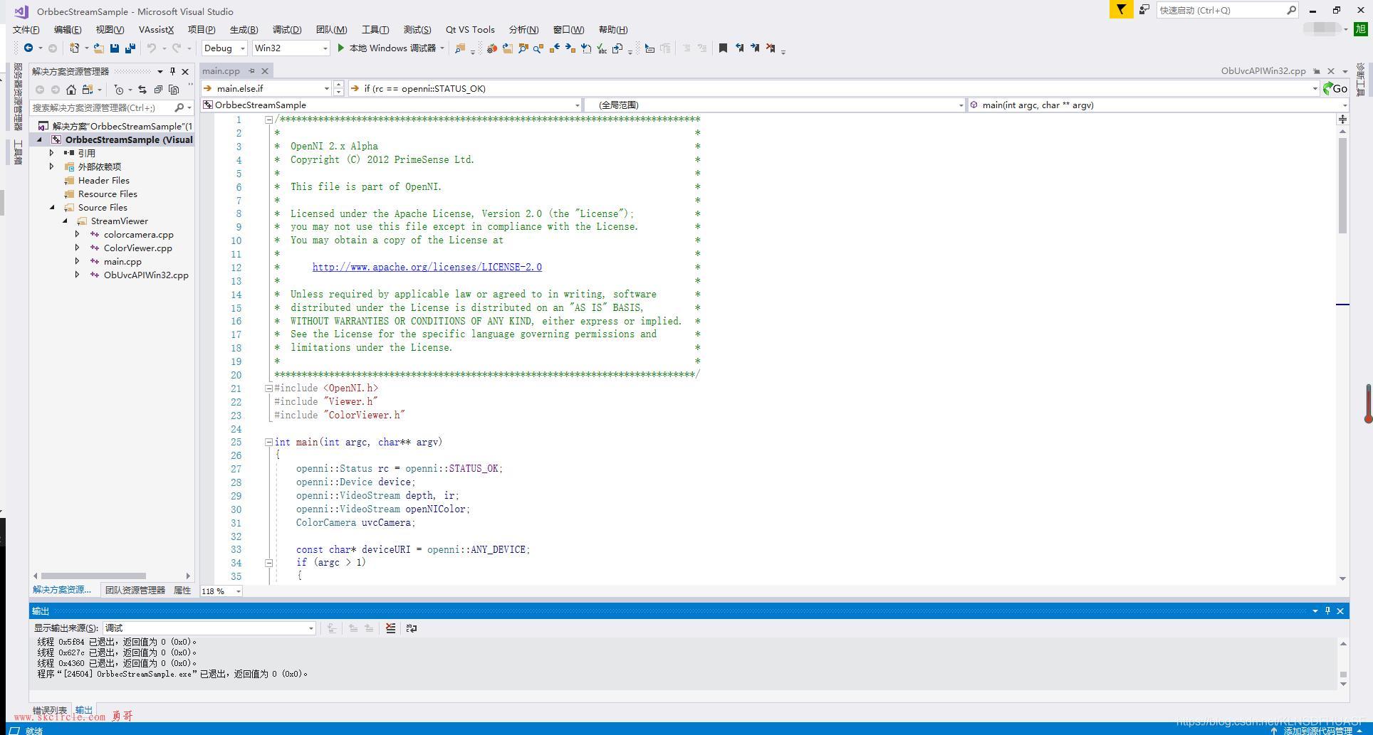Collapse the Source Files folder
Viewport: 1373px width, 735px height.
[52, 208]
